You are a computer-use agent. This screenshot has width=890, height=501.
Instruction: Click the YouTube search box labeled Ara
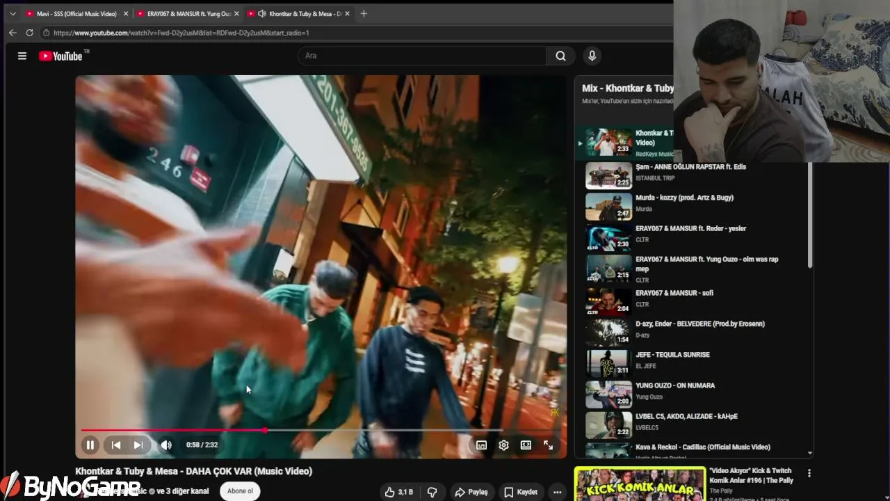click(422, 56)
